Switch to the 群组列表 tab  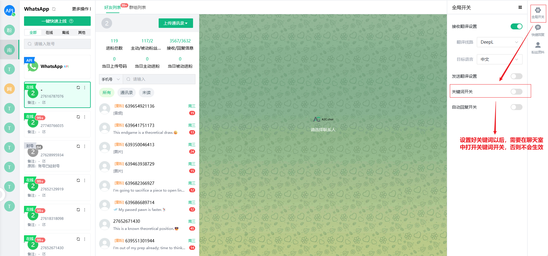[138, 7]
